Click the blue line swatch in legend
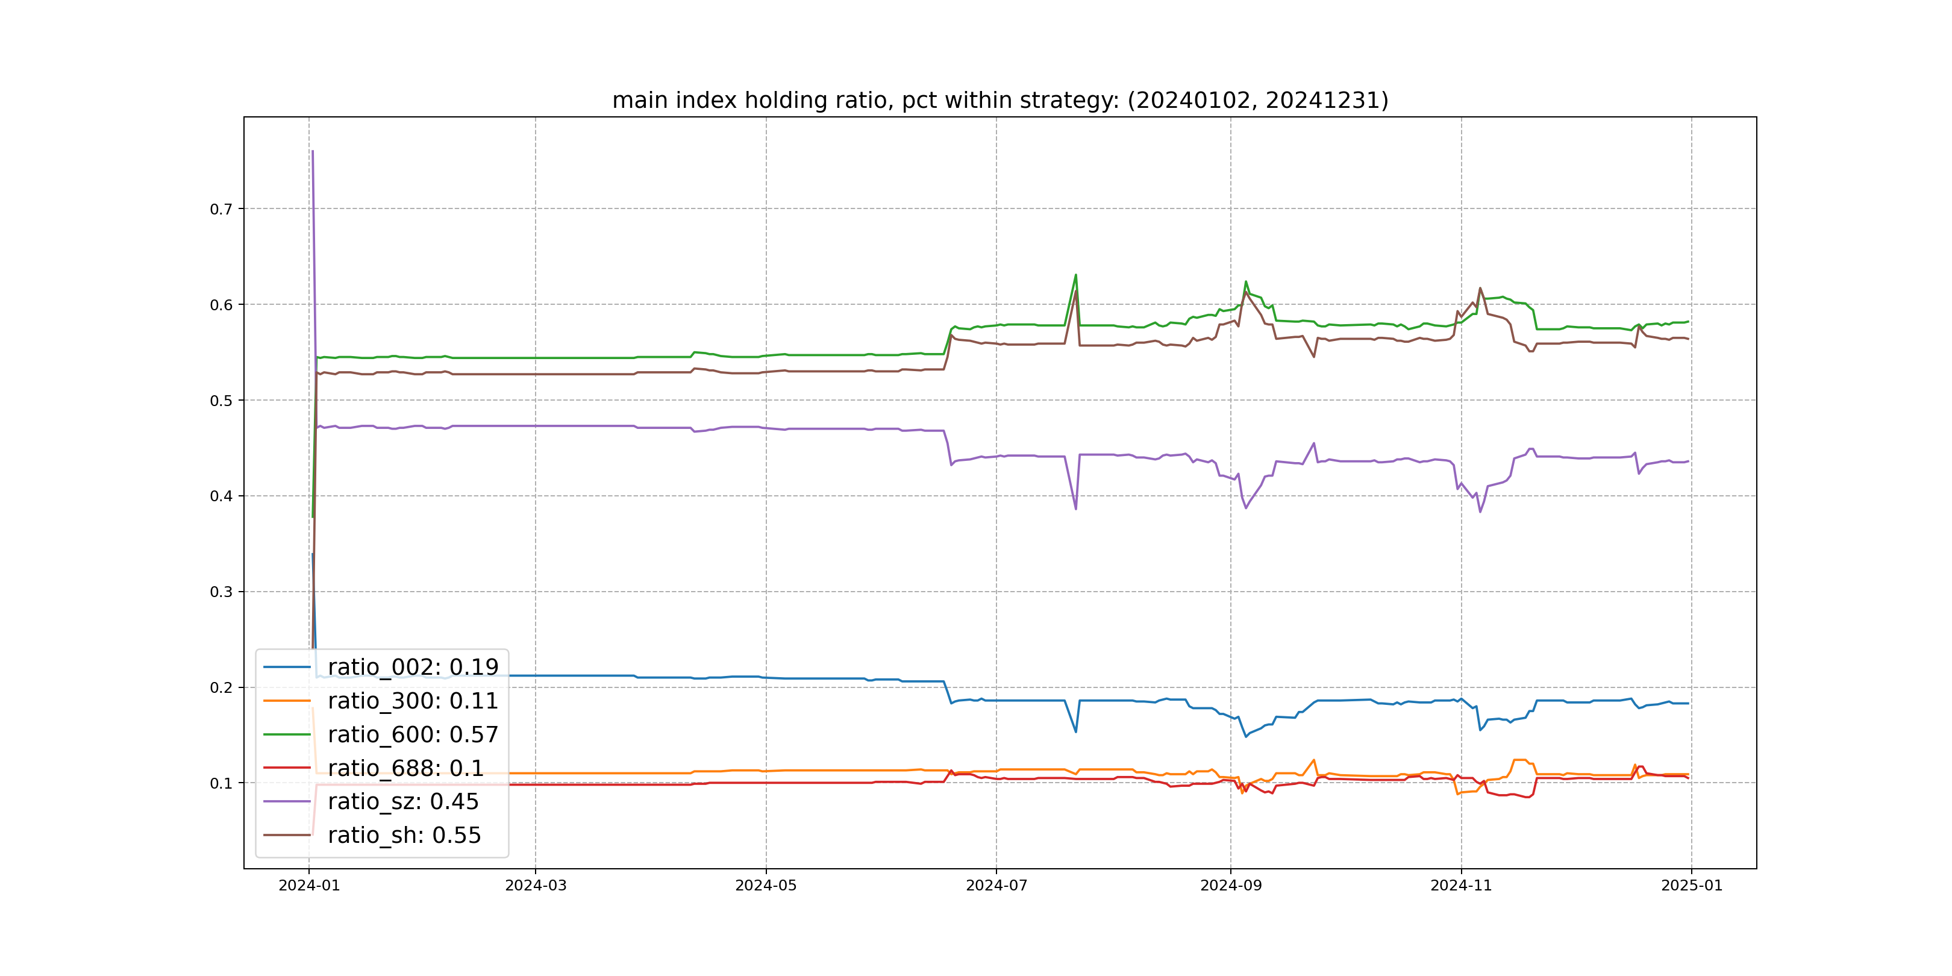This screenshot has width=1952, height=976. [287, 667]
